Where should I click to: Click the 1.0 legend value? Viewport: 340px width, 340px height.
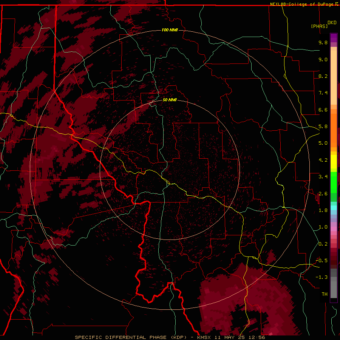click(x=323, y=227)
